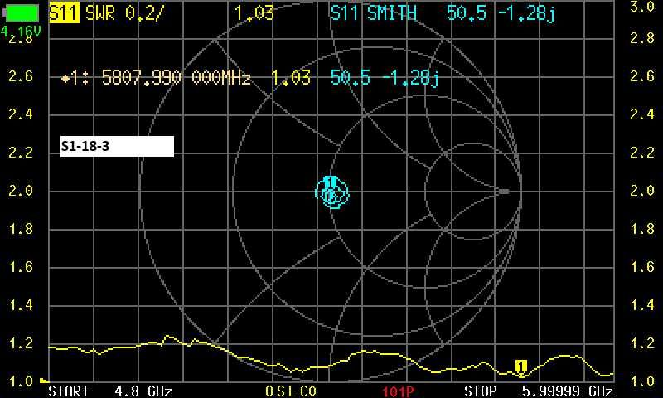Click the OSLC0 calibration status indicator
The width and height of the screenshot is (663, 398).
[x=291, y=391]
